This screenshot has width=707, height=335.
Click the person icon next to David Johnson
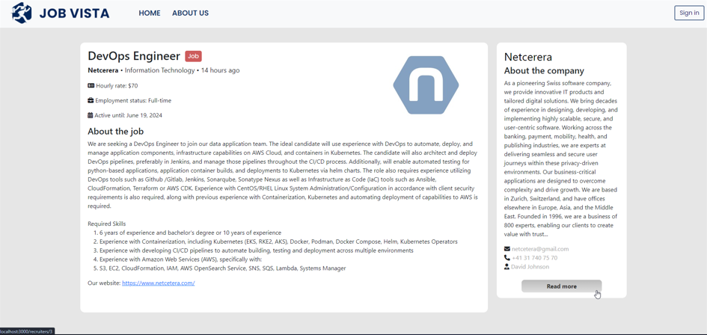507,267
